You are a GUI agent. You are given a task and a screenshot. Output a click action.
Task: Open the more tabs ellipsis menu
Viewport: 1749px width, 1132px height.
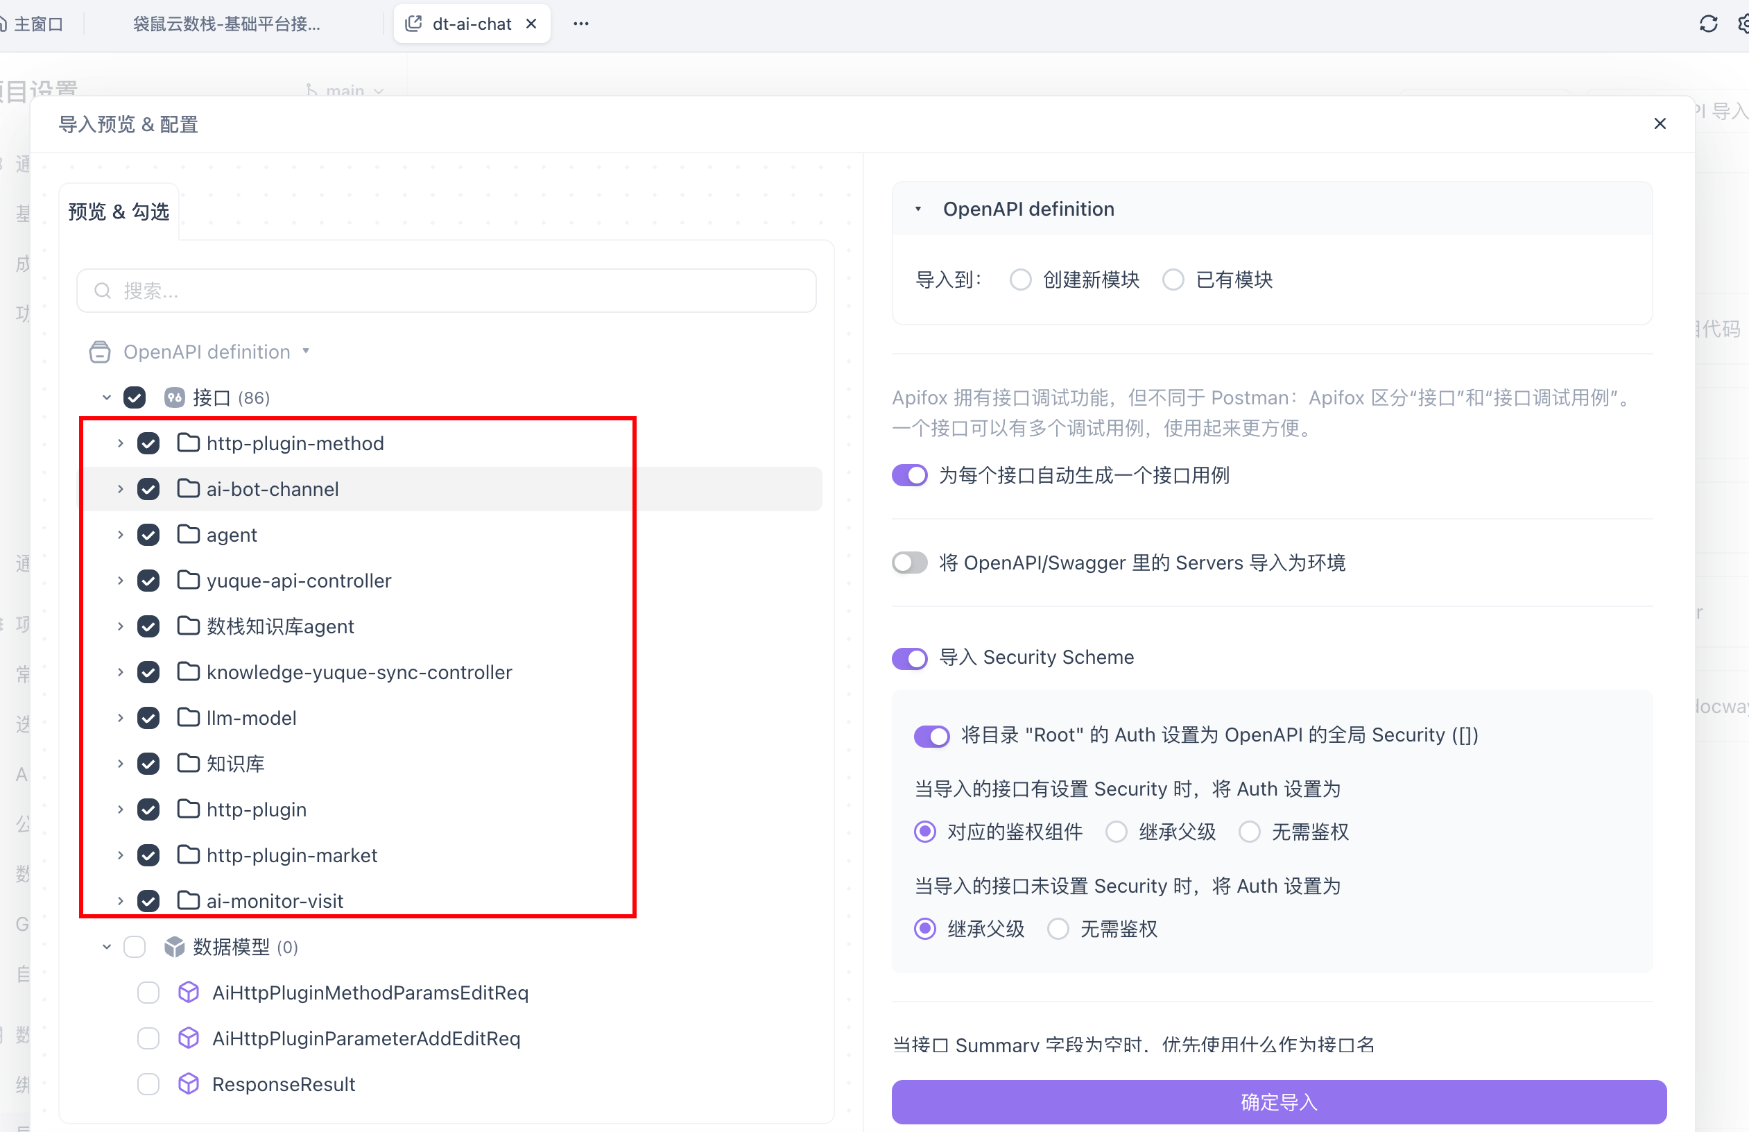580,24
